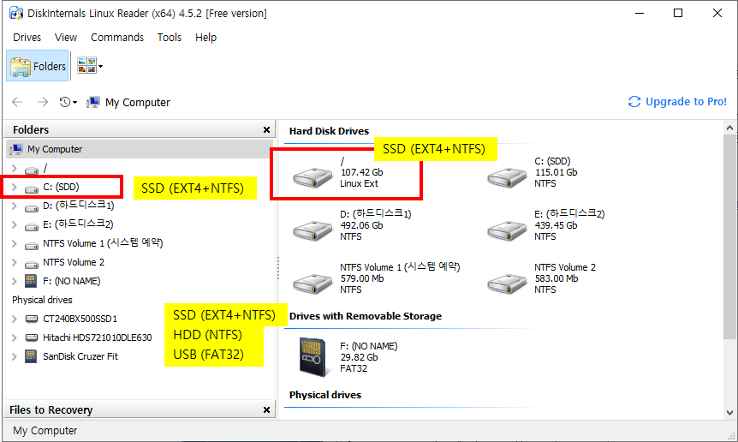Click the vertical scrollbar thumb
The height and width of the screenshot is (442, 738).
729,236
